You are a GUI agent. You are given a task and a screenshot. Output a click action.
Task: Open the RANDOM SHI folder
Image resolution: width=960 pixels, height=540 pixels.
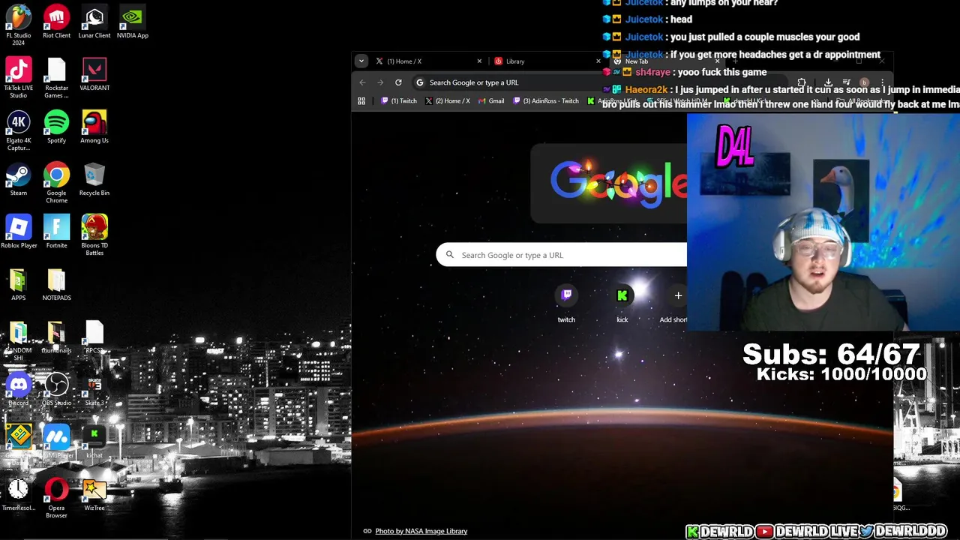point(19,340)
